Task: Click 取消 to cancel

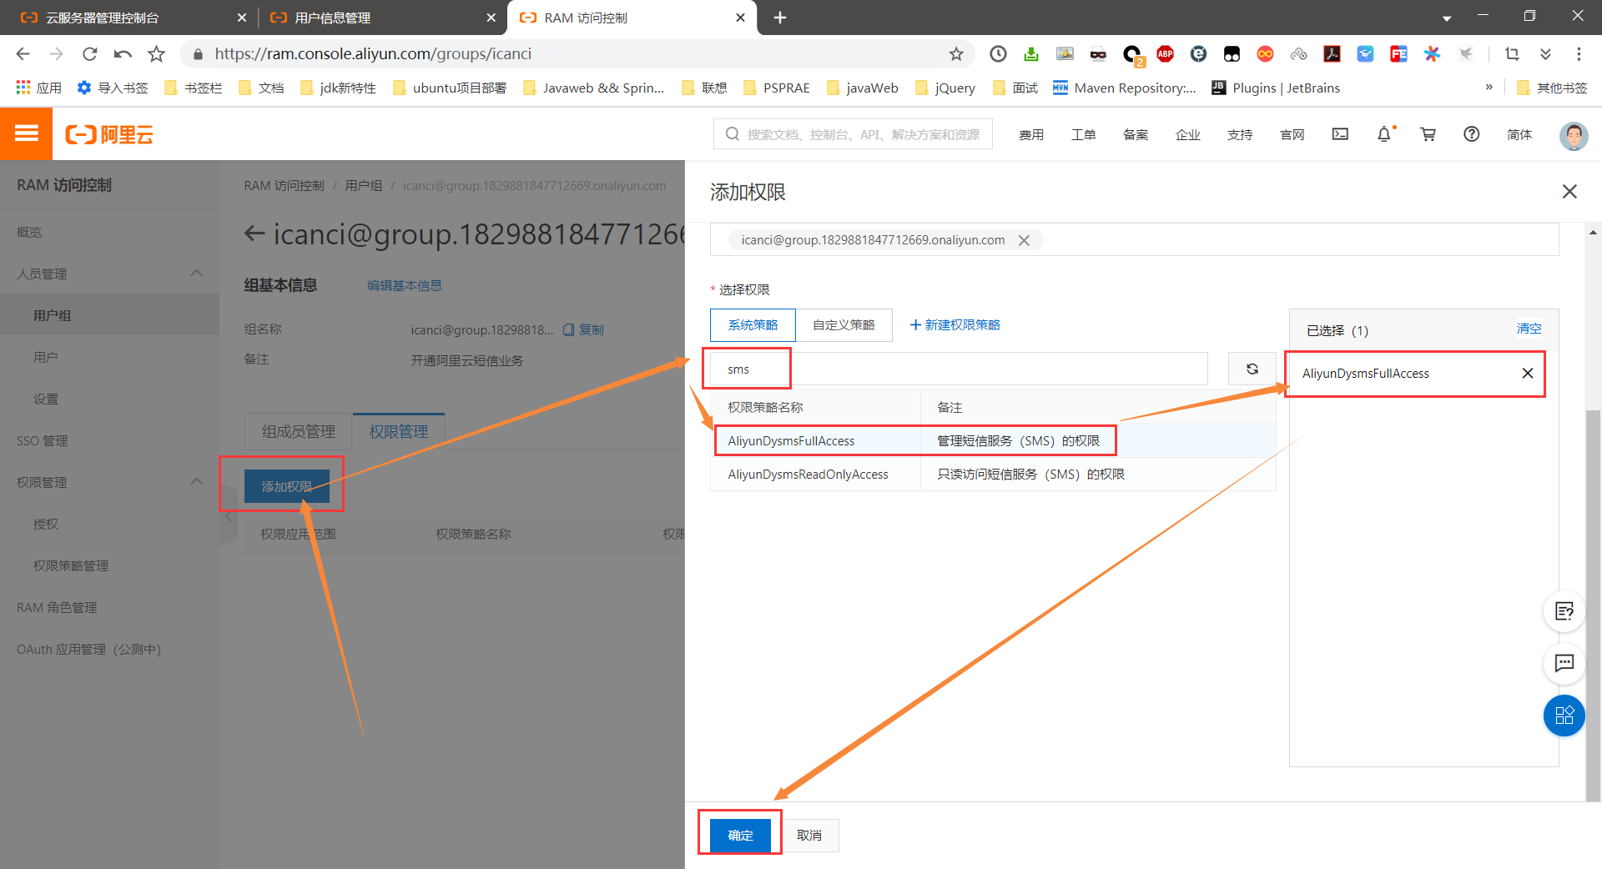Action: coord(809,835)
